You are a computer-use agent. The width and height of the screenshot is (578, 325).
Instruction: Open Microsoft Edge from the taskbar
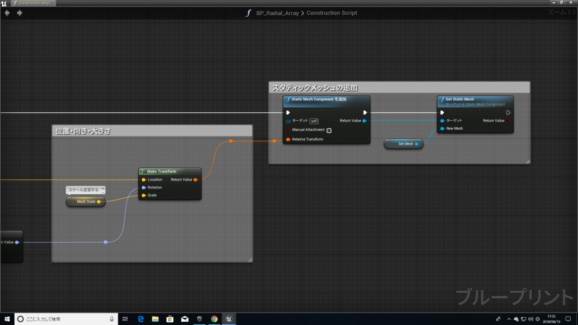[141, 319]
